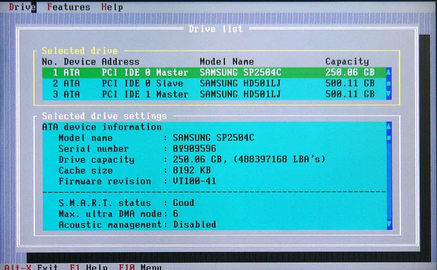Click S.M.A.R.T. status Good value

click(184, 202)
